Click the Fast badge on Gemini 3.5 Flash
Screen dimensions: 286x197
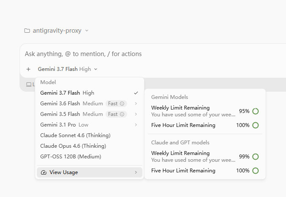click(116, 114)
